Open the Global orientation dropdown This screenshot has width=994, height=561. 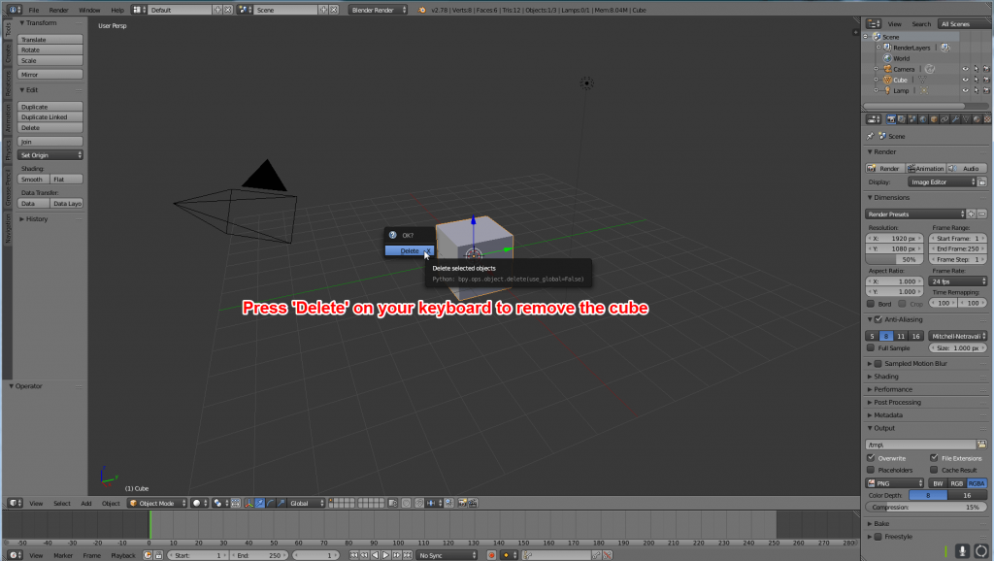(x=306, y=504)
